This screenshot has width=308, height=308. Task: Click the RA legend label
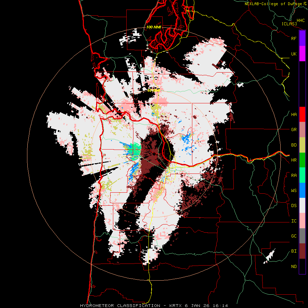(294, 176)
